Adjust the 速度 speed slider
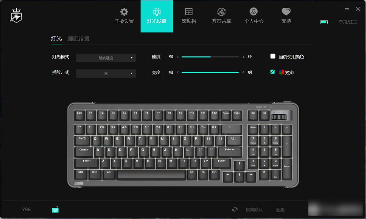This screenshot has width=366, height=219. tap(210, 57)
